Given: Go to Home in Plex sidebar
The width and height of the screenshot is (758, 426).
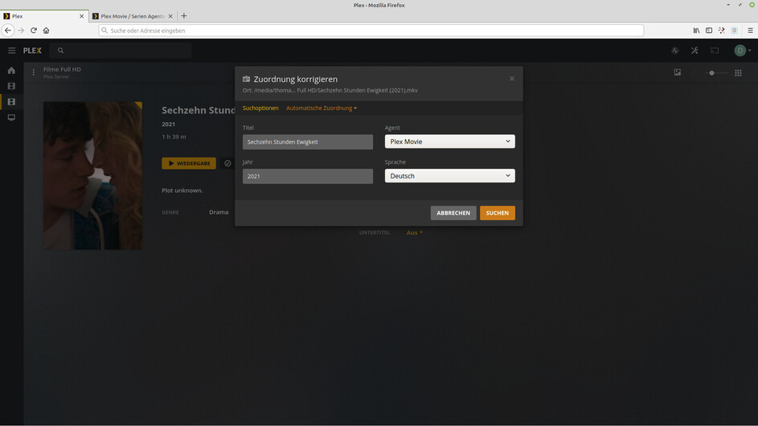Looking at the screenshot, I should pos(11,71).
